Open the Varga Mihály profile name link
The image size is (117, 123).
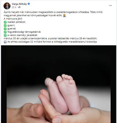(x=19, y=4)
